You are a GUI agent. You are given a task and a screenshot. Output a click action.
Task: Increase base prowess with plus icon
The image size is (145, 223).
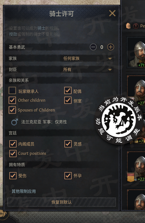coord(111,47)
